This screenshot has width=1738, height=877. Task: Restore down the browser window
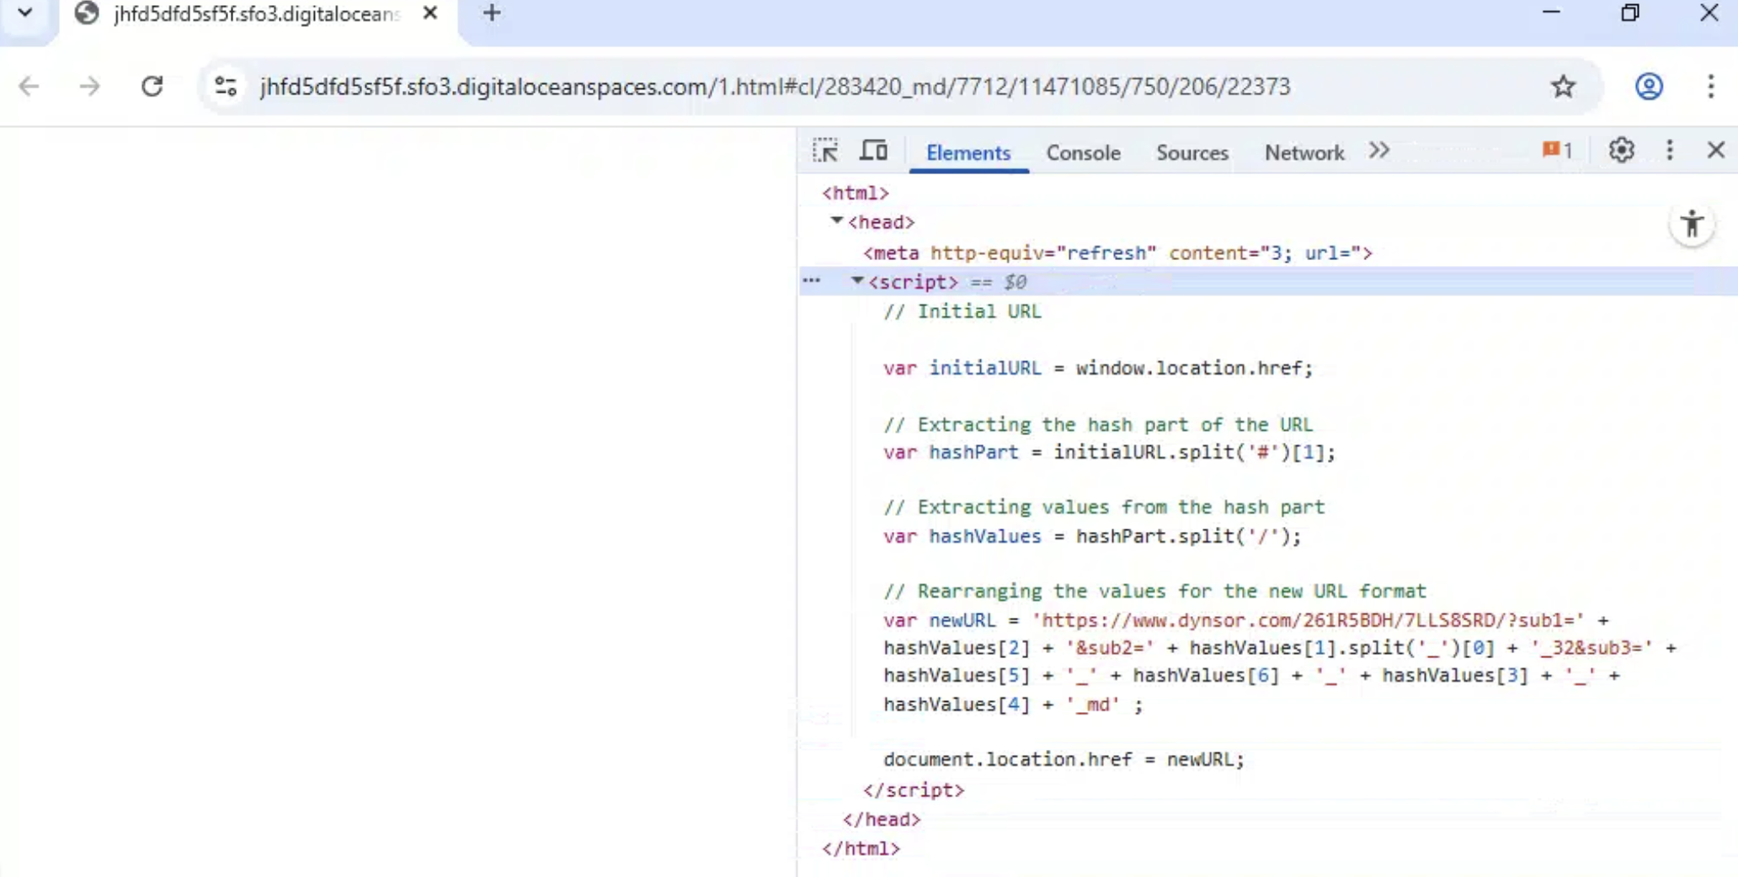tap(1630, 13)
